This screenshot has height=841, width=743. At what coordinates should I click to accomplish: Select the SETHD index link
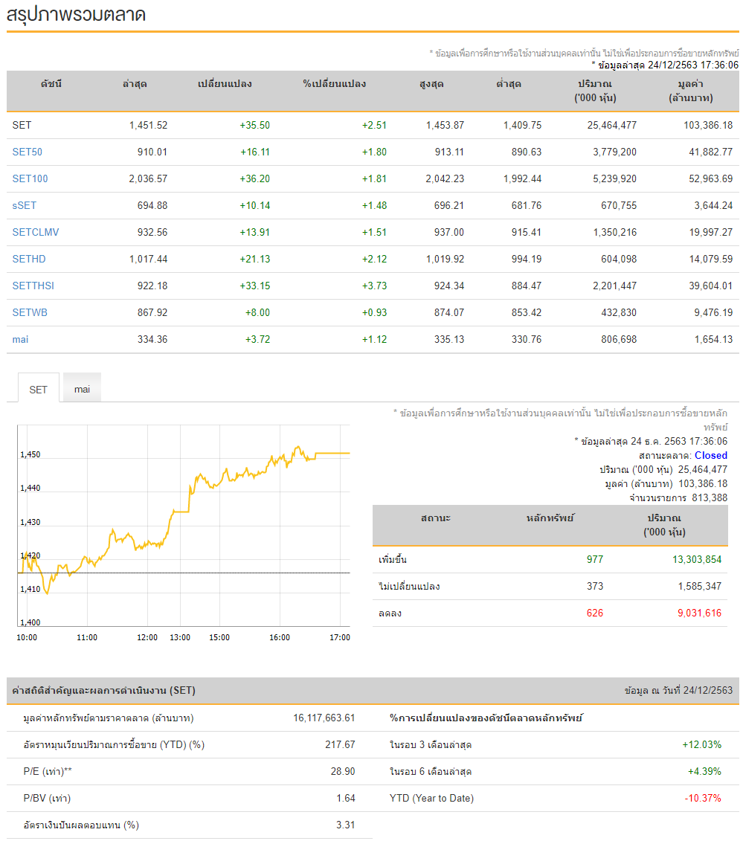pos(29,260)
